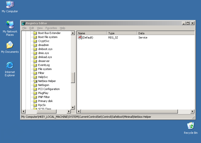
Task: Click the tree pane horizontal scrollbar thumb
Action: 47,111
